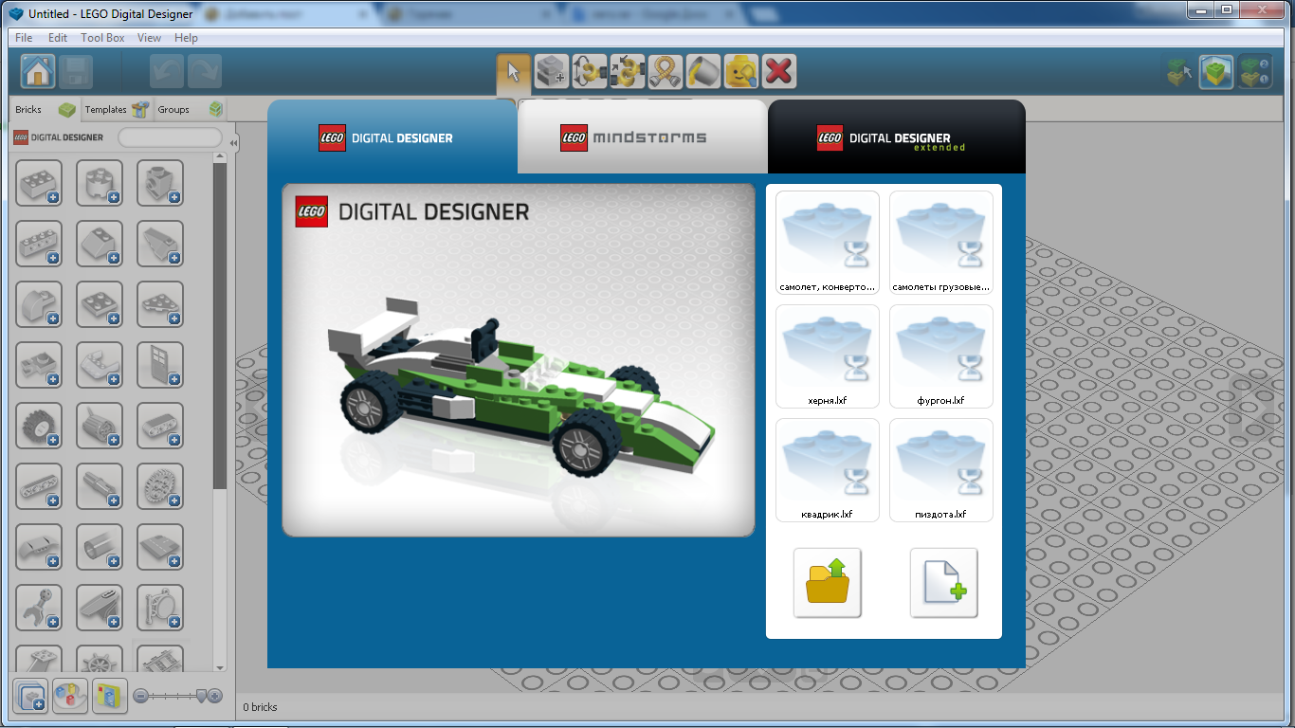Select the arrow Select tool
This screenshot has height=728, width=1295.
[514, 71]
